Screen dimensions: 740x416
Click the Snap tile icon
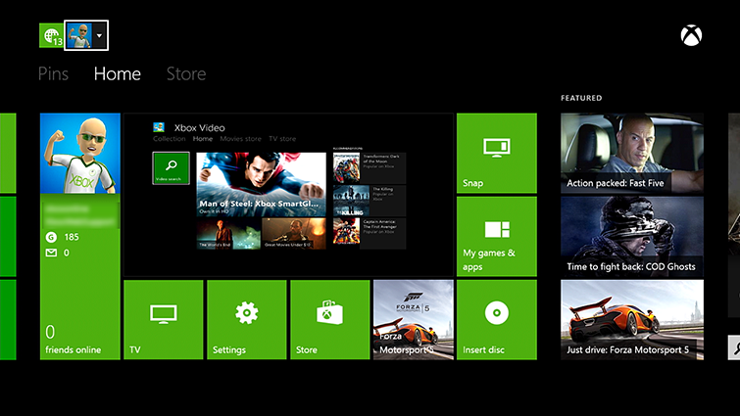click(497, 148)
